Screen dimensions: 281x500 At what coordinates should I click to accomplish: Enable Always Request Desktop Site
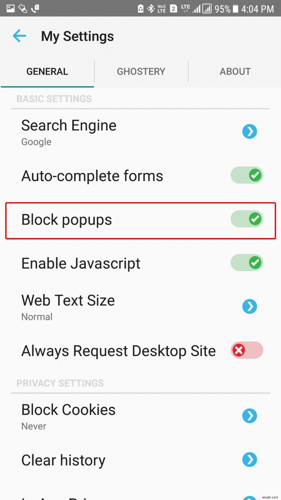[x=247, y=350]
